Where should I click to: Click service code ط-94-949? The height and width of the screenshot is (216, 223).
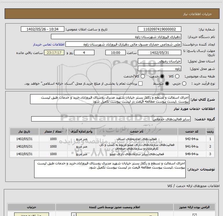[192, 154]
